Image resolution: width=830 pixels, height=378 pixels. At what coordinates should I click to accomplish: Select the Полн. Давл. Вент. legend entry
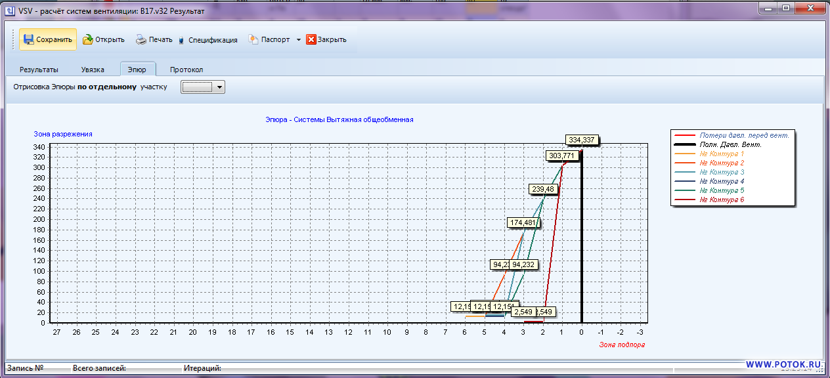tap(730, 144)
